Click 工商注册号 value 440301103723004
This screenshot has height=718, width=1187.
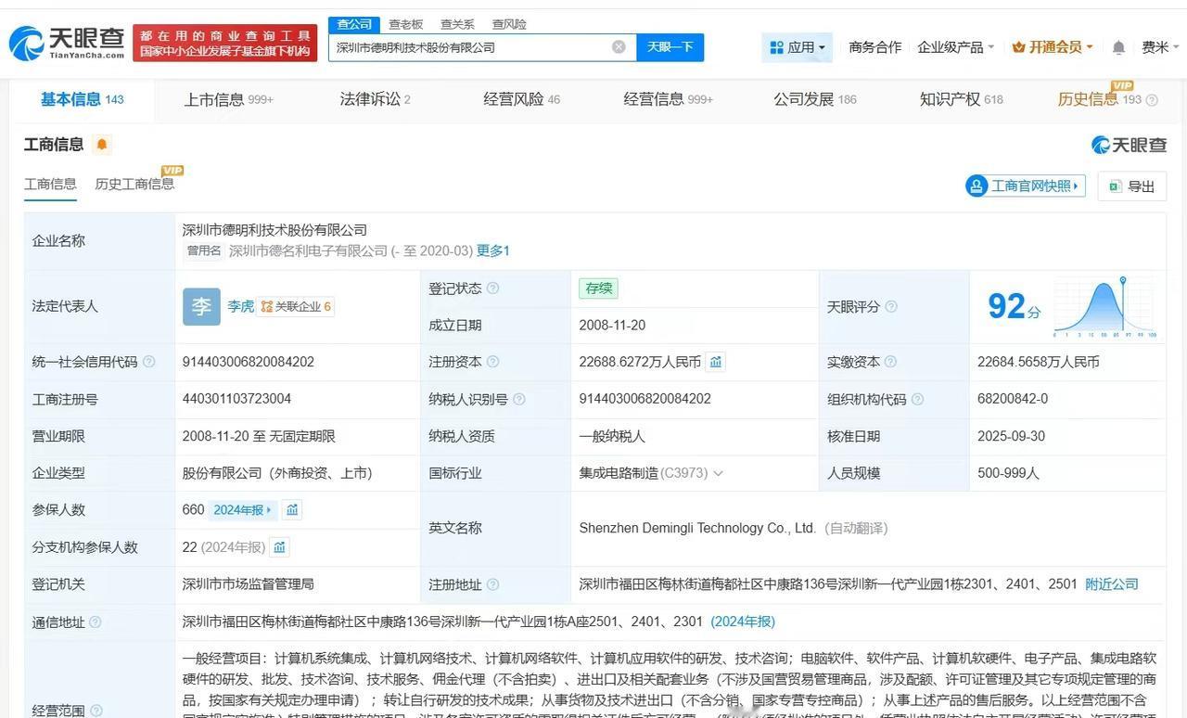(236, 399)
